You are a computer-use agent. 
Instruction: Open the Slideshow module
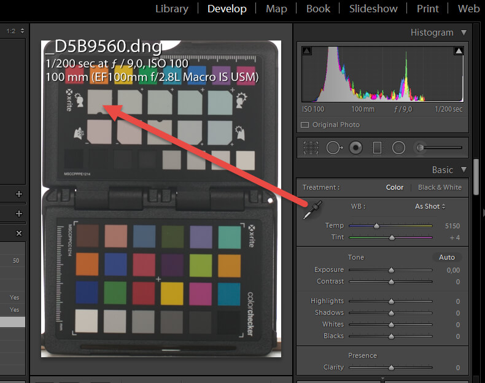(373, 9)
